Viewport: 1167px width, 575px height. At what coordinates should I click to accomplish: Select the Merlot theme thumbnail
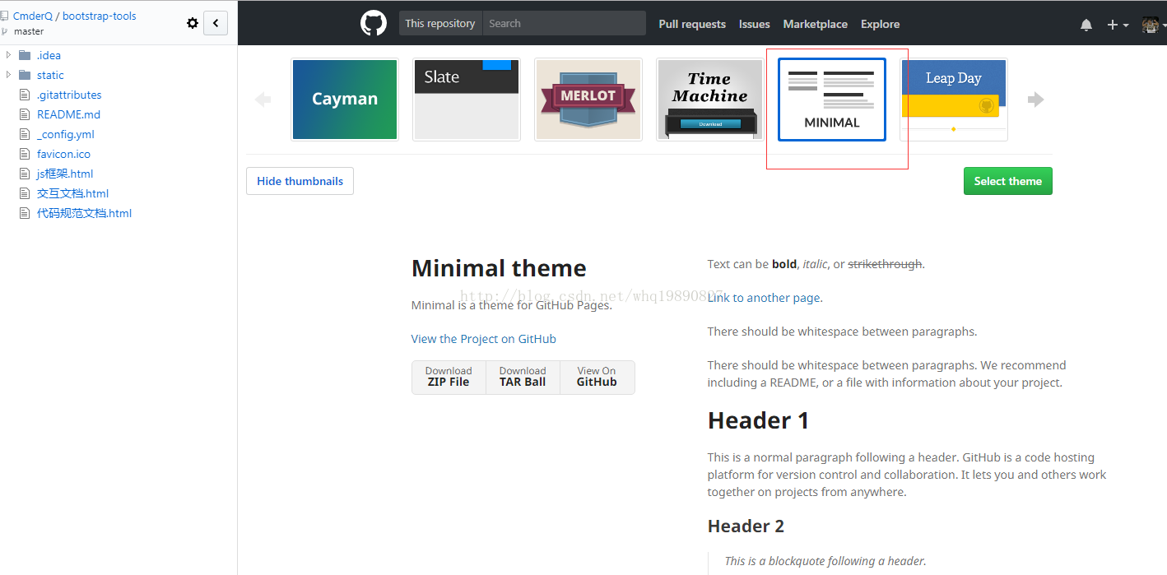click(x=588, y=100)
